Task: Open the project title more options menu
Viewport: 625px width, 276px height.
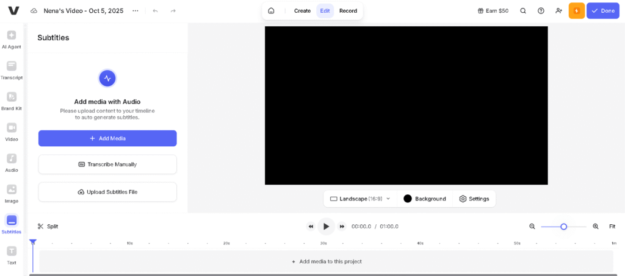Action: pos(135,11)
